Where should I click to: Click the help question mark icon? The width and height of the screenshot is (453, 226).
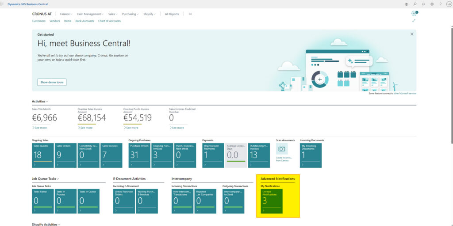[440, 4]
